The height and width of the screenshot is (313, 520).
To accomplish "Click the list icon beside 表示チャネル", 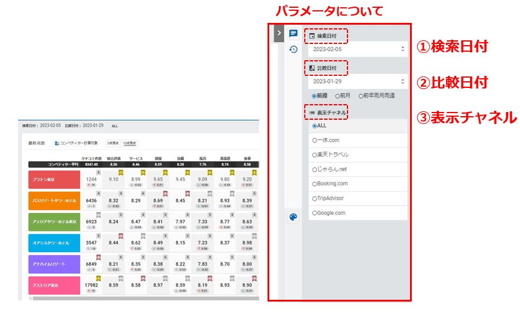I will [x=312, y=113].
